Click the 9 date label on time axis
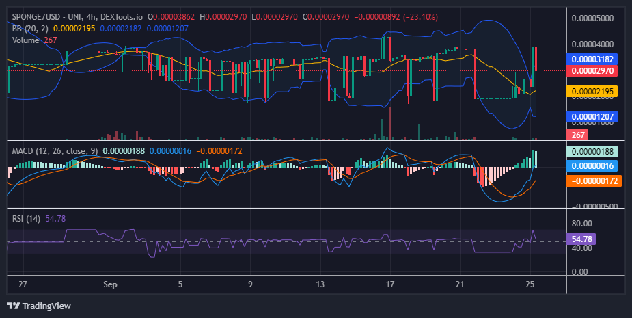This screenshot has height=318, width=632. click(250, 284)
